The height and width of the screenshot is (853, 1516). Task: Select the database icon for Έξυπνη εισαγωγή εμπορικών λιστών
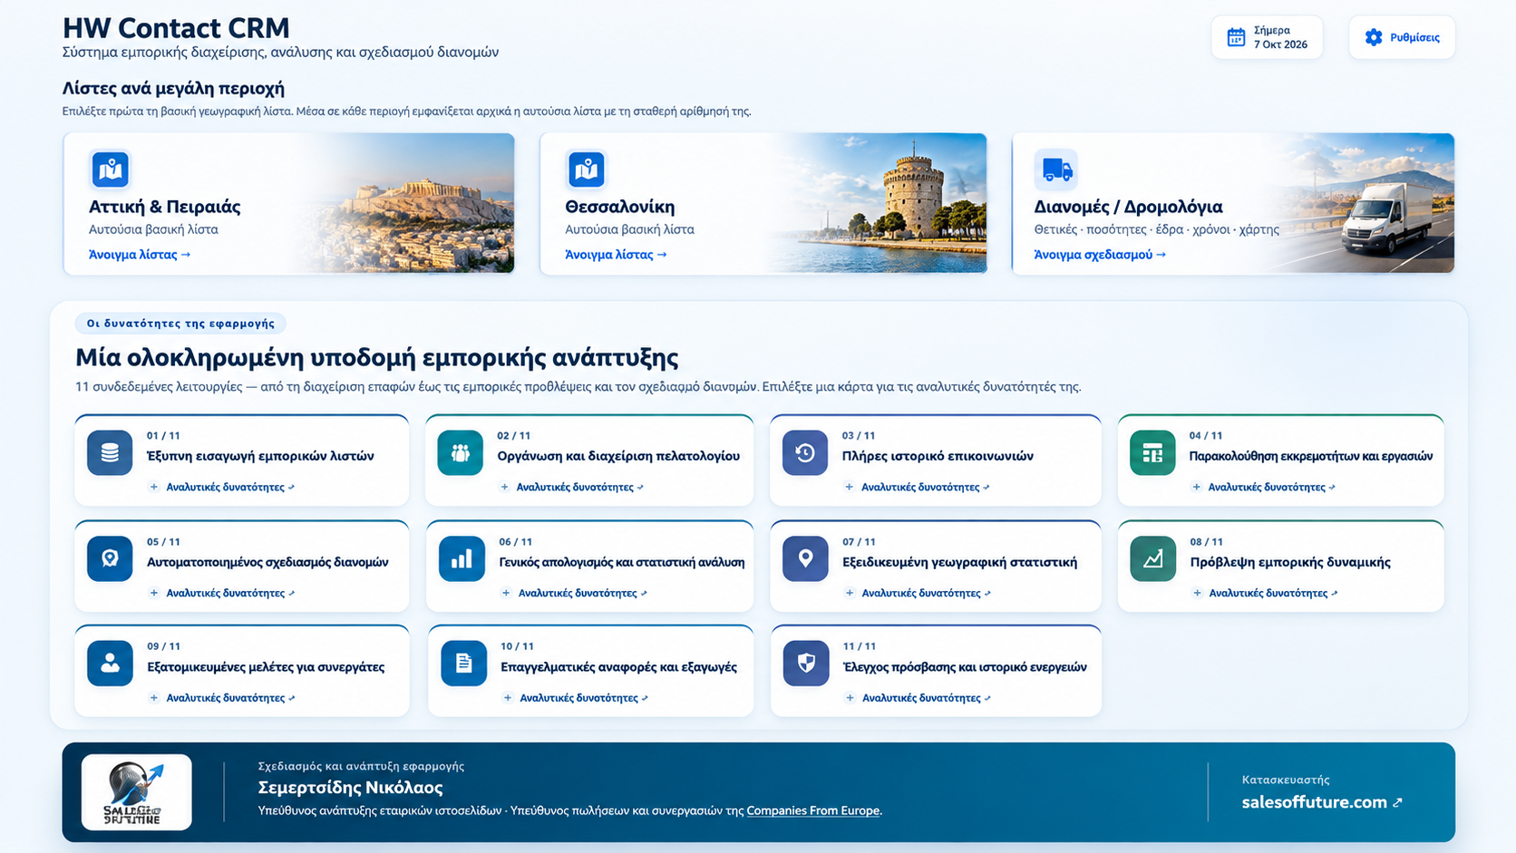pyautogui.click(x=110, y=453)
